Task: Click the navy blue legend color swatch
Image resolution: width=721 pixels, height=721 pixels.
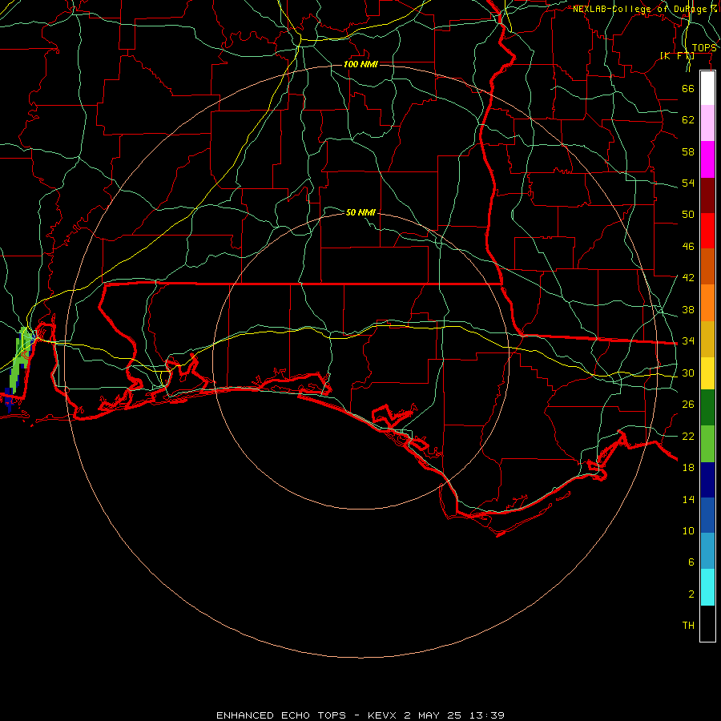Action: click(707, 480)
